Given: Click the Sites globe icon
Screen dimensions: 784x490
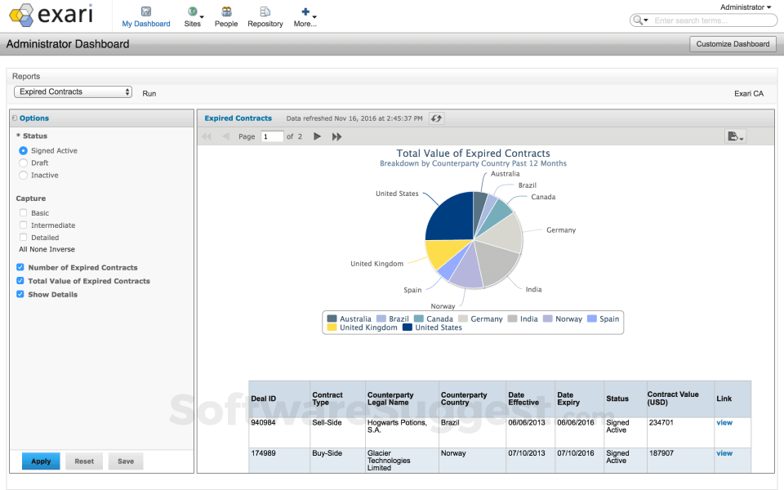Looking at the screenshot, I should [x=191, y=12].
